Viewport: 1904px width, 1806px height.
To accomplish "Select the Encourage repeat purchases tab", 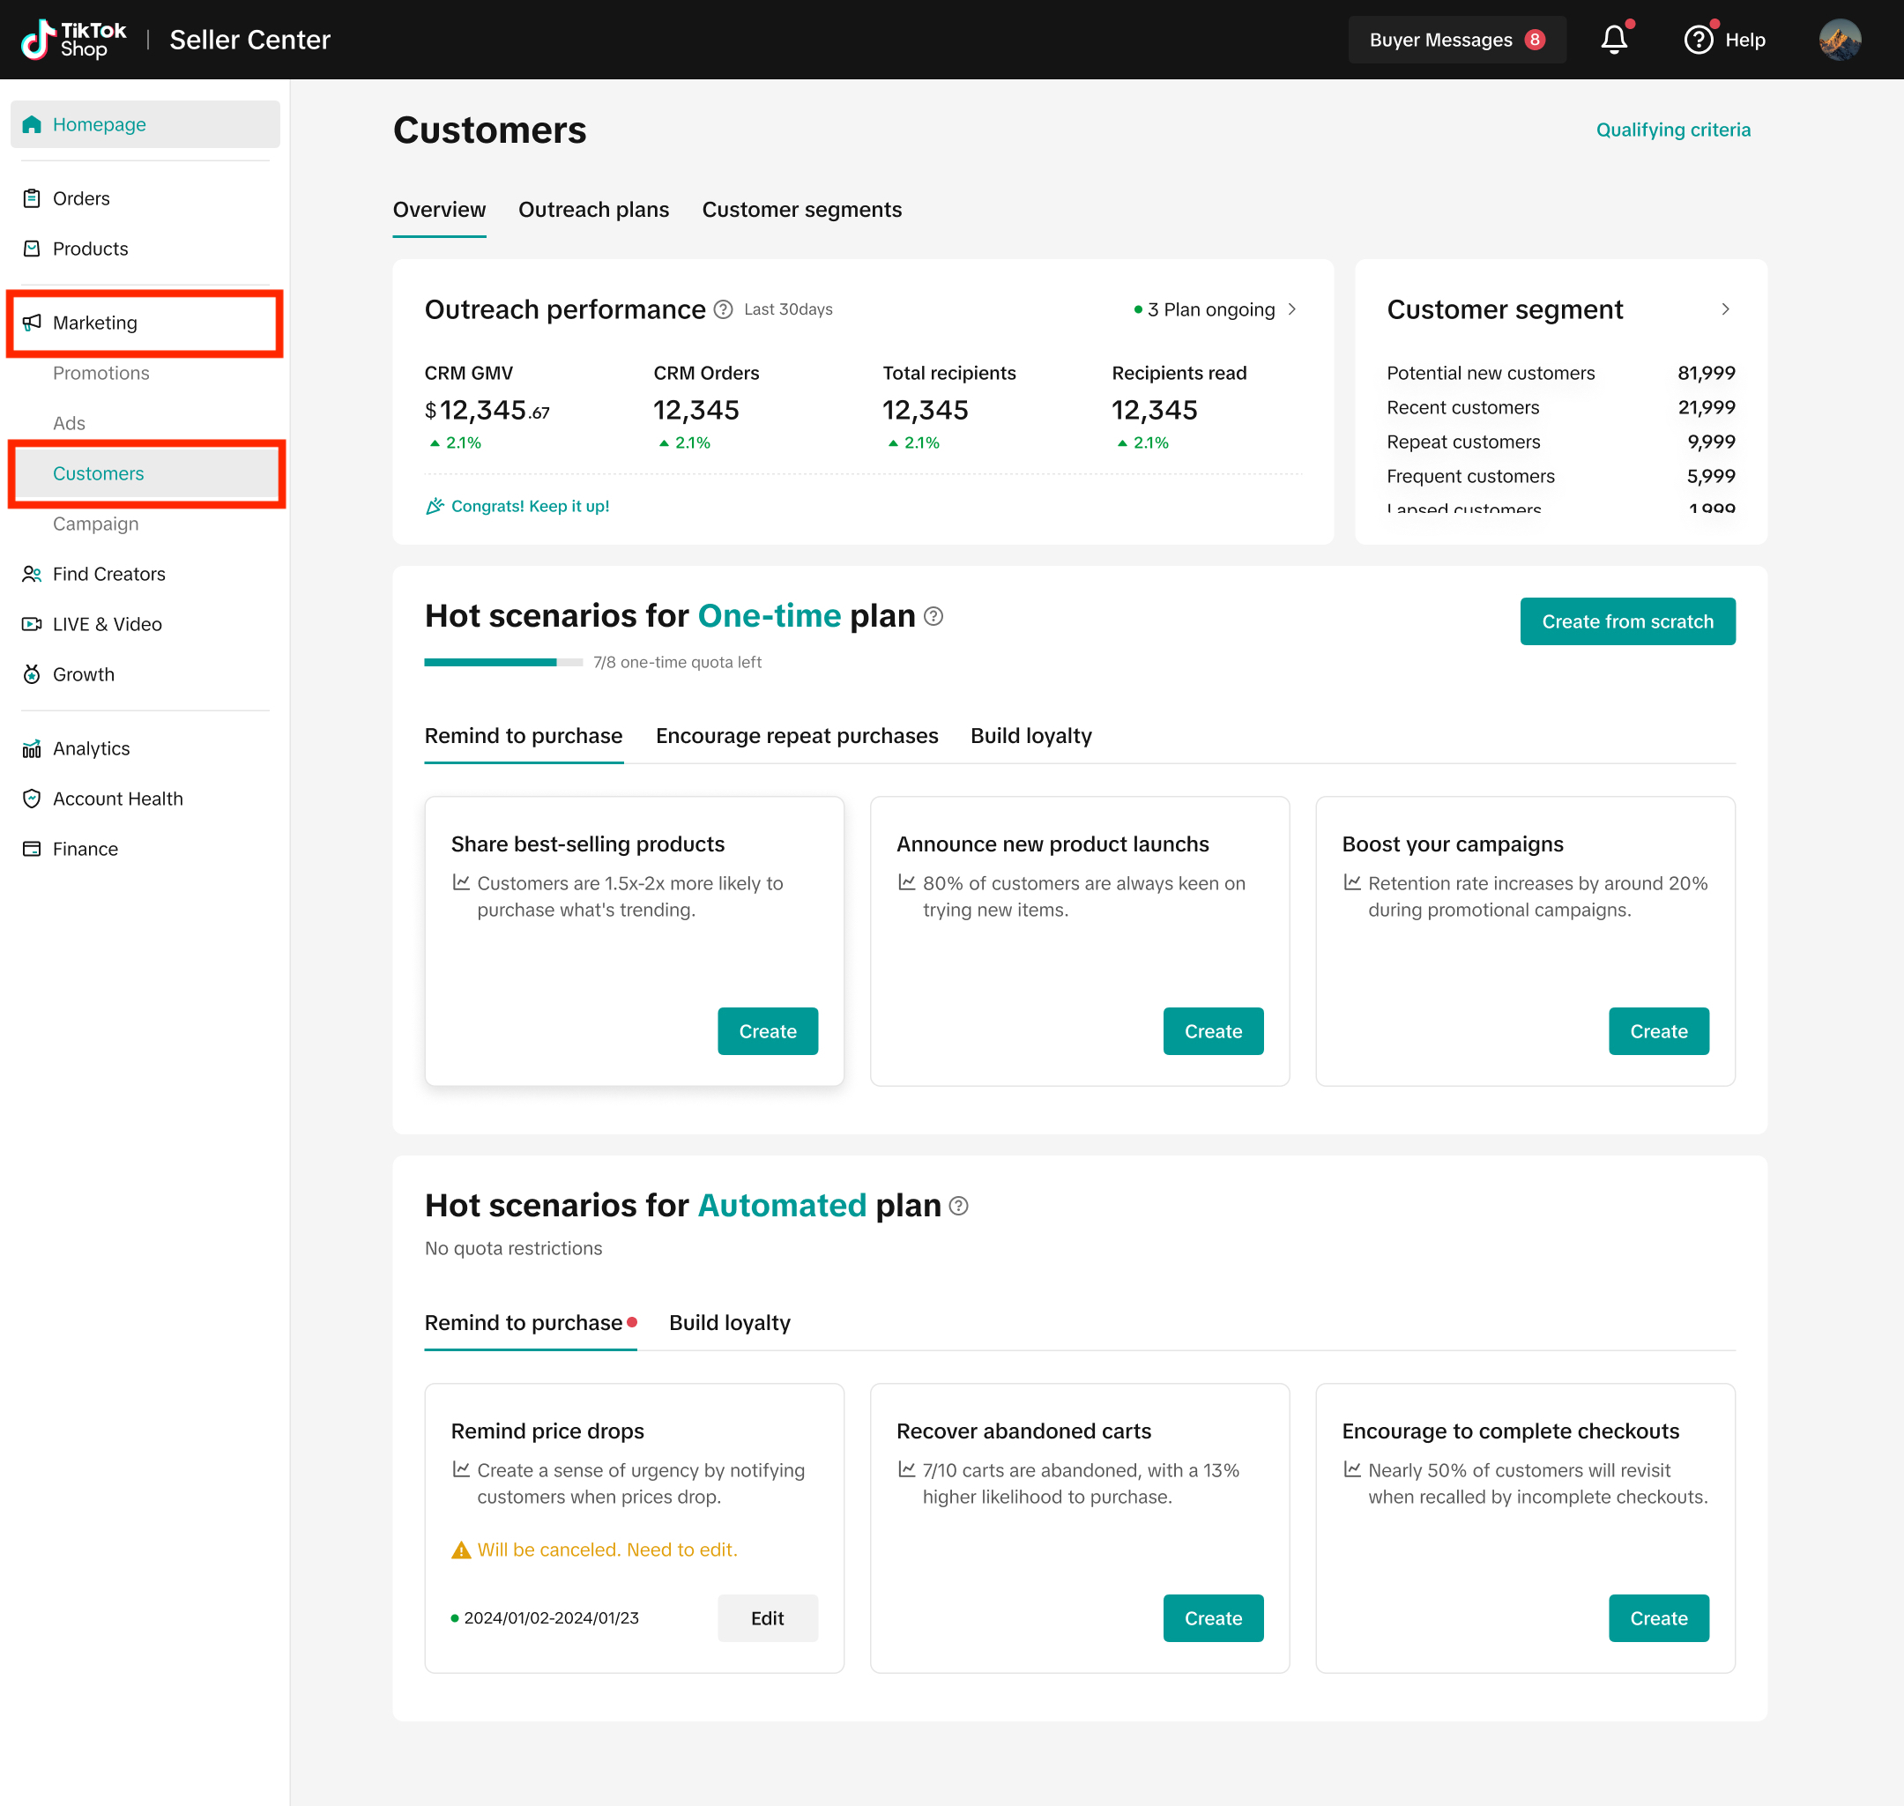I will (796, 735).
